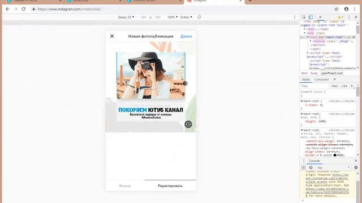Open a new browser tab
This screenshot has width=362, height=203.
coord(250,1)
